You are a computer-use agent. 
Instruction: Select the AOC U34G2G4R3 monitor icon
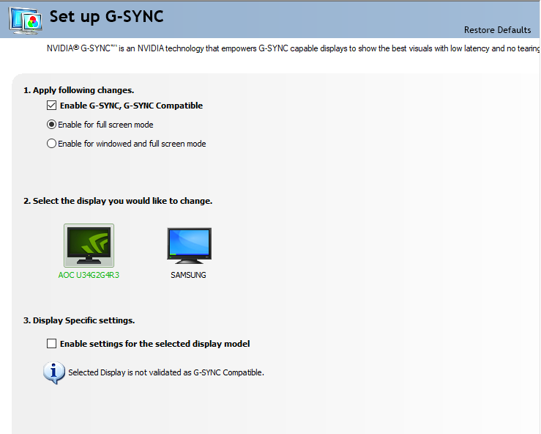tap(89, 246)
